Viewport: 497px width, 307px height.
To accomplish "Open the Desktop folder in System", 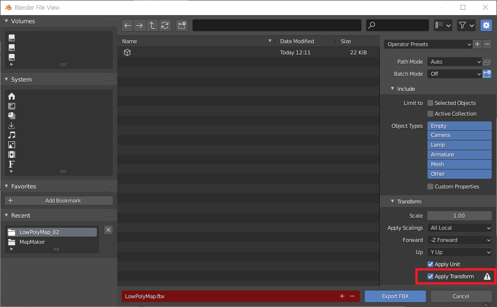I will pos(12,106).
